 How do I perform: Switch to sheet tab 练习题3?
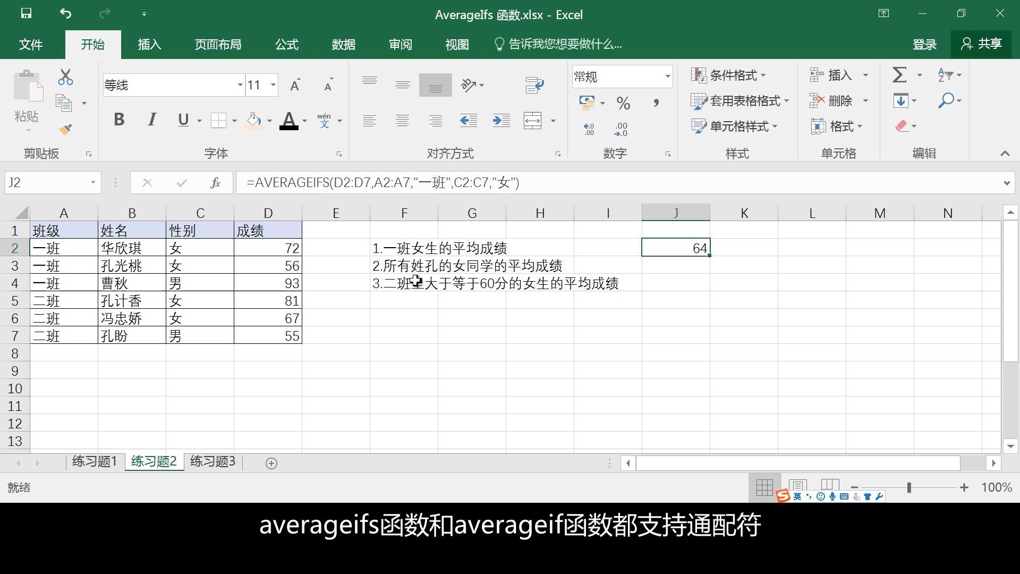point(212,461)
